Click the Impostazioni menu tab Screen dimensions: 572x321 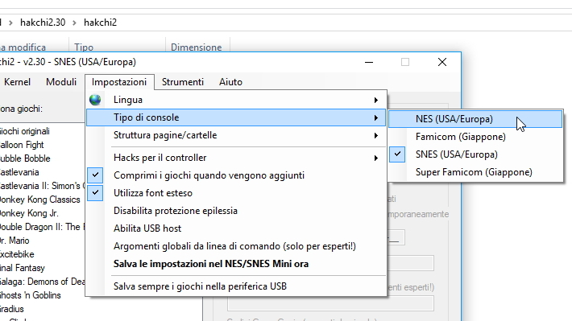click(119, 82)
